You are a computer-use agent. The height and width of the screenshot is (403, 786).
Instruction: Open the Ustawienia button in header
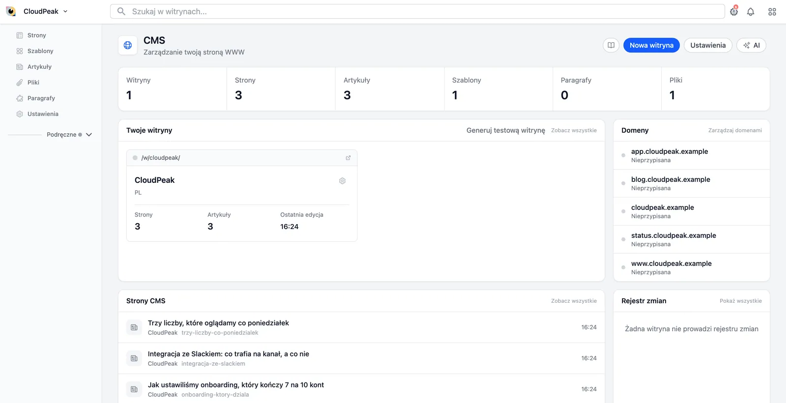click(708, 45)
